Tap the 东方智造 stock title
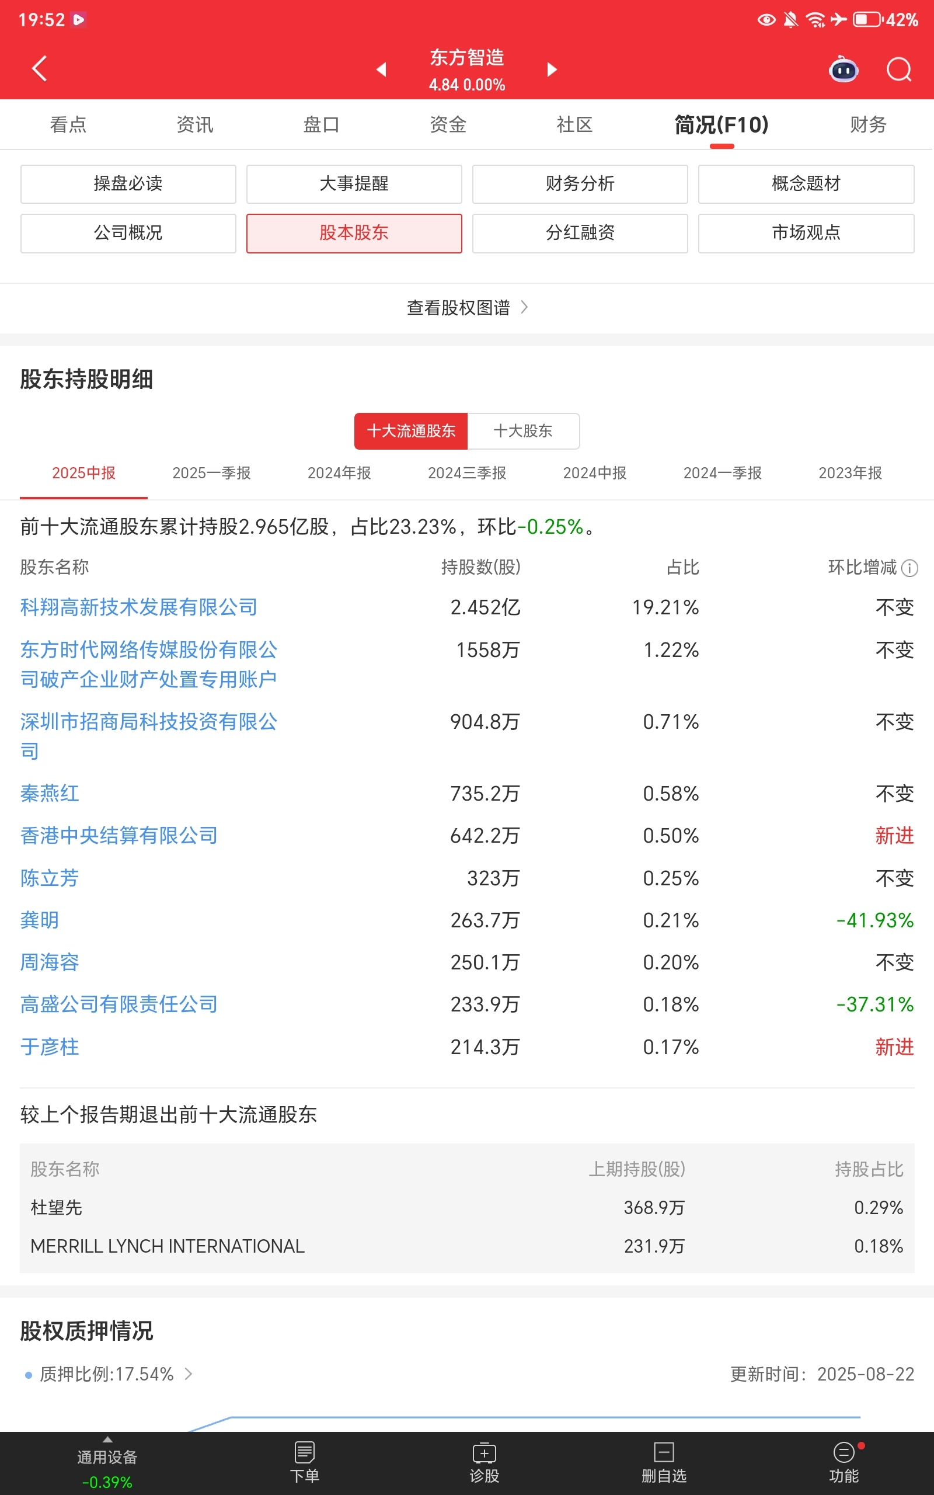This screenshot has height=1495, width=934. coord(467,57)
